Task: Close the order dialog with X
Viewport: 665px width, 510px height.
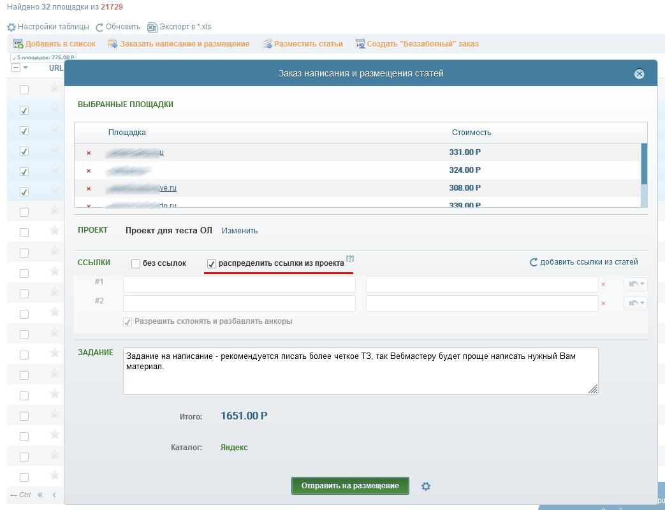Action: 639,74
